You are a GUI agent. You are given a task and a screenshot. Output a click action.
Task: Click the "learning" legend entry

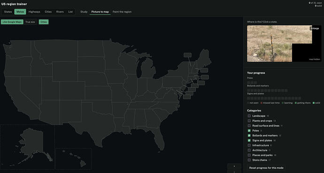(287, 103)
